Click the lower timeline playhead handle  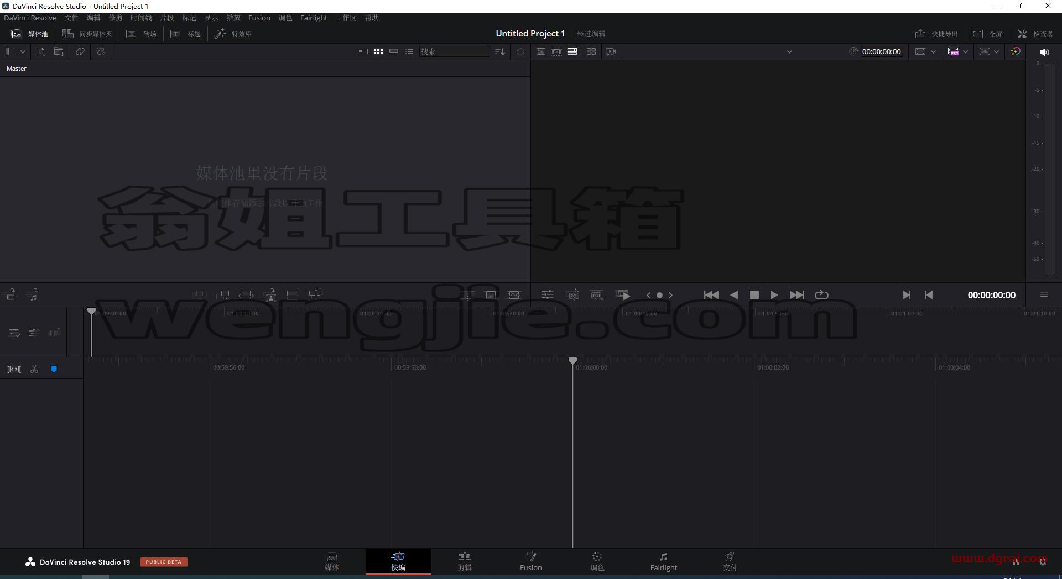[x=572, y=361]
